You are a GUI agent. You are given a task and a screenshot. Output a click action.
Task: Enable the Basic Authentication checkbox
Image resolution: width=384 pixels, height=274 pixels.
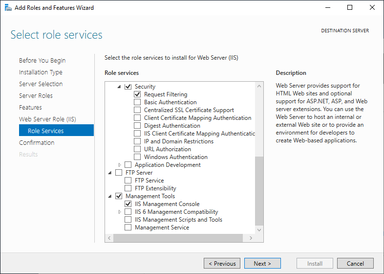[137, 102]
